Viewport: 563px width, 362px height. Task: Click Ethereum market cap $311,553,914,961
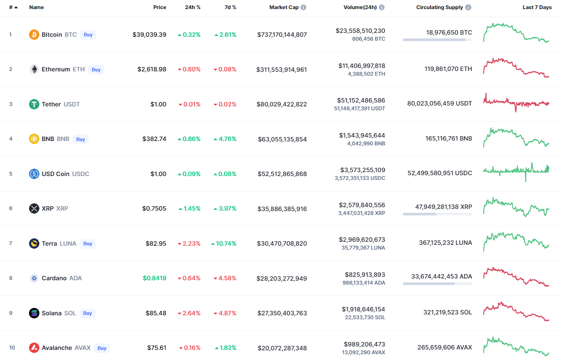point(282,69)
